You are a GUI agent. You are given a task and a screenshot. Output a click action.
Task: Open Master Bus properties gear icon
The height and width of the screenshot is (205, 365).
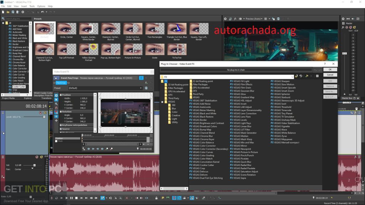click(x=343, y=19)
